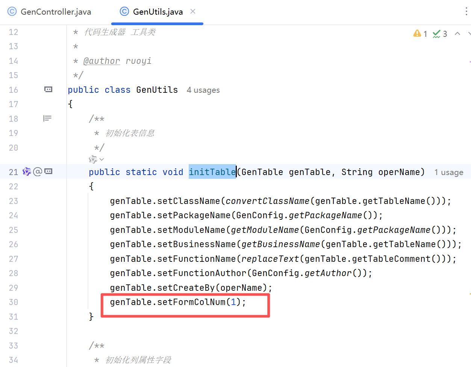Click setPackageName on line 24
The image size is (471, 367).
pos(194,215)
